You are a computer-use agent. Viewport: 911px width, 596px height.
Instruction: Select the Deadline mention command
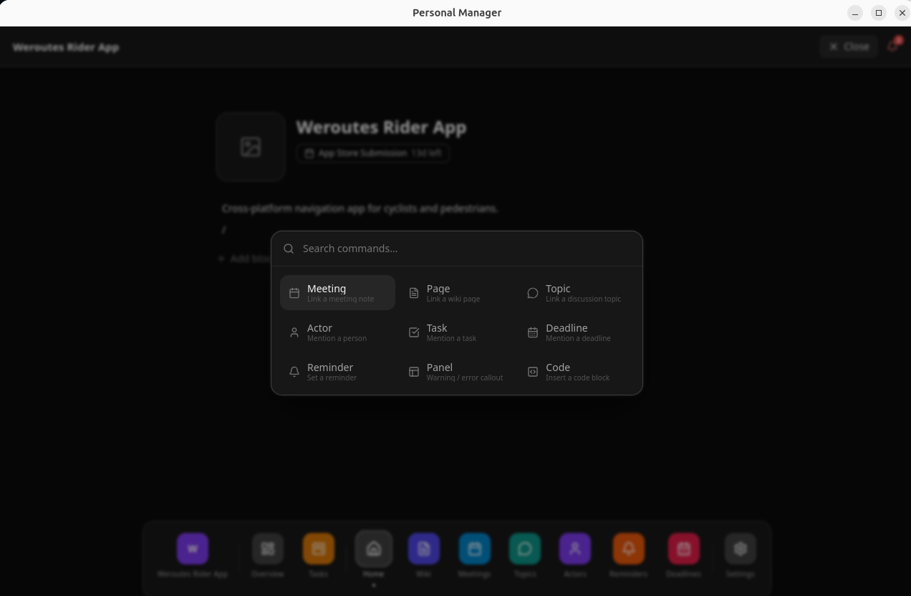point(576,332)
